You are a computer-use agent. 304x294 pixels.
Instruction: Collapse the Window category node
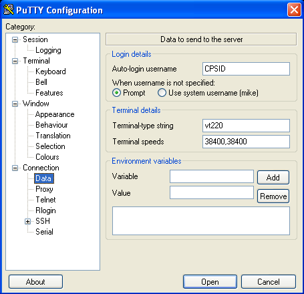(15, 104)
